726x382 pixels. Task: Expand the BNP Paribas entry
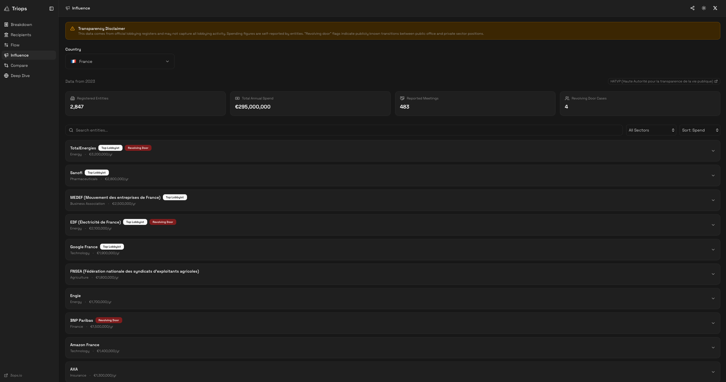coord(713,323)
